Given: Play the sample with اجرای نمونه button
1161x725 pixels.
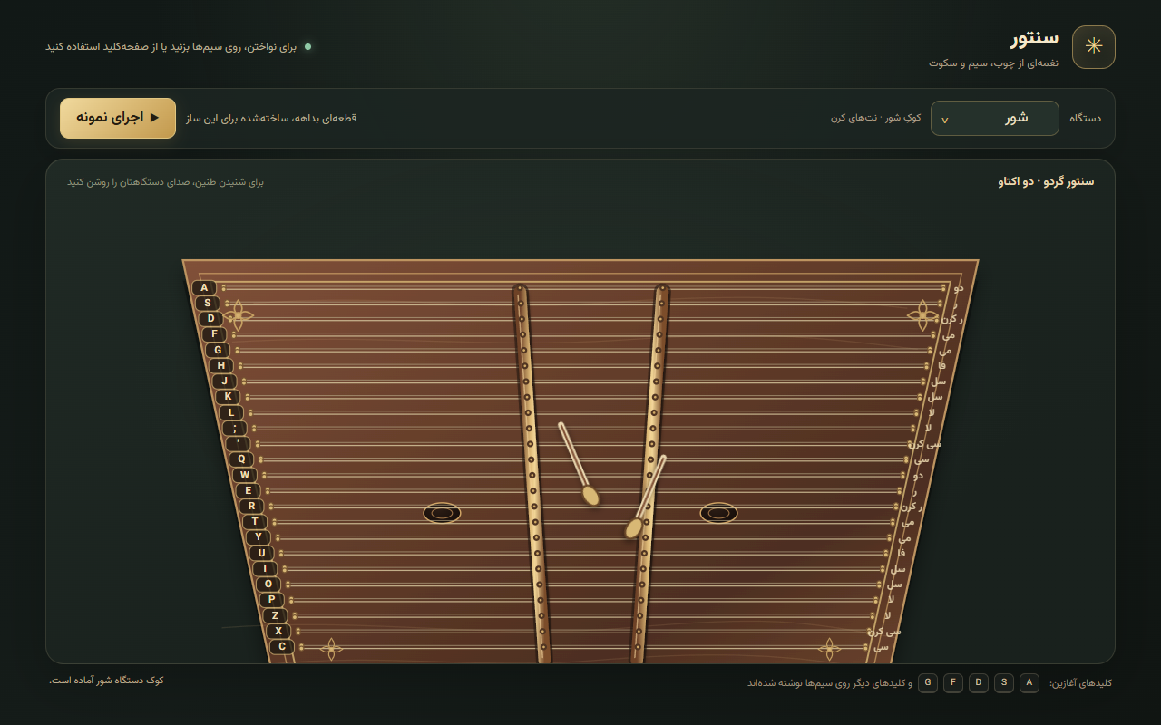Looking at the screenshot, I should [118, 118].
